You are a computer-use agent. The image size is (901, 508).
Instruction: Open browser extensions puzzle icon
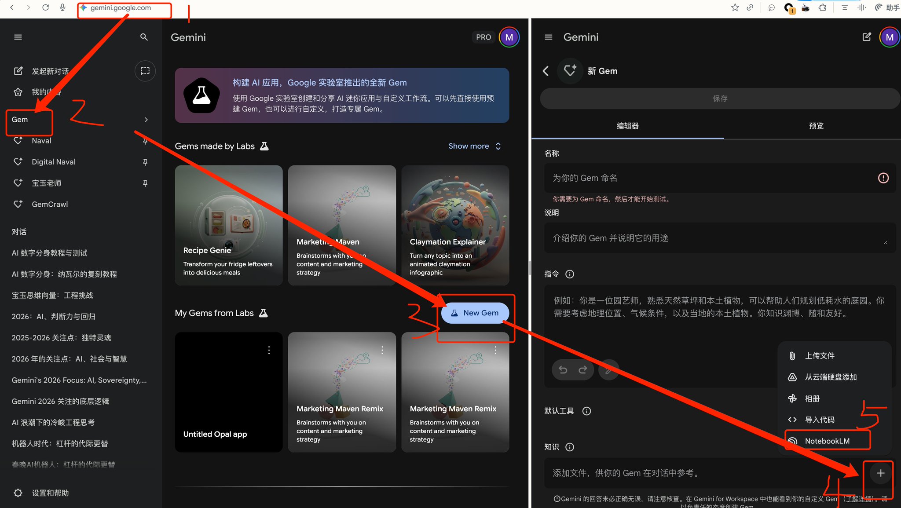(822, 7)
